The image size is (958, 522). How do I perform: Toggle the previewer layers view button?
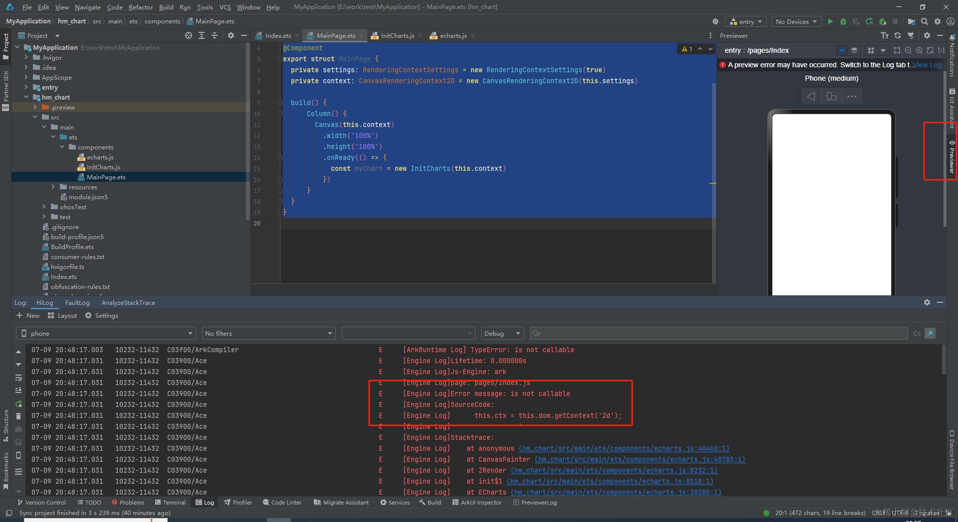[854, 50]
